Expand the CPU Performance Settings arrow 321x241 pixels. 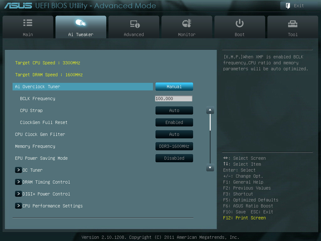pyautogui.click(x=18, y=206)
